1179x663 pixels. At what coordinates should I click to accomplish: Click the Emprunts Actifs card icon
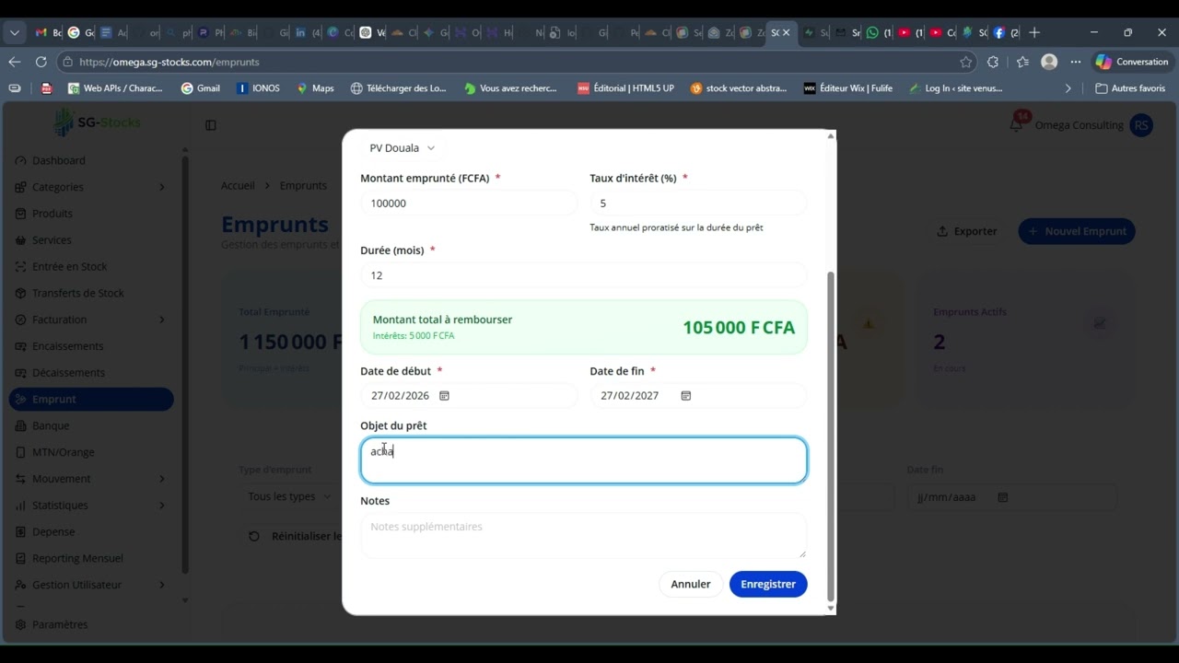coord(1100,324)
